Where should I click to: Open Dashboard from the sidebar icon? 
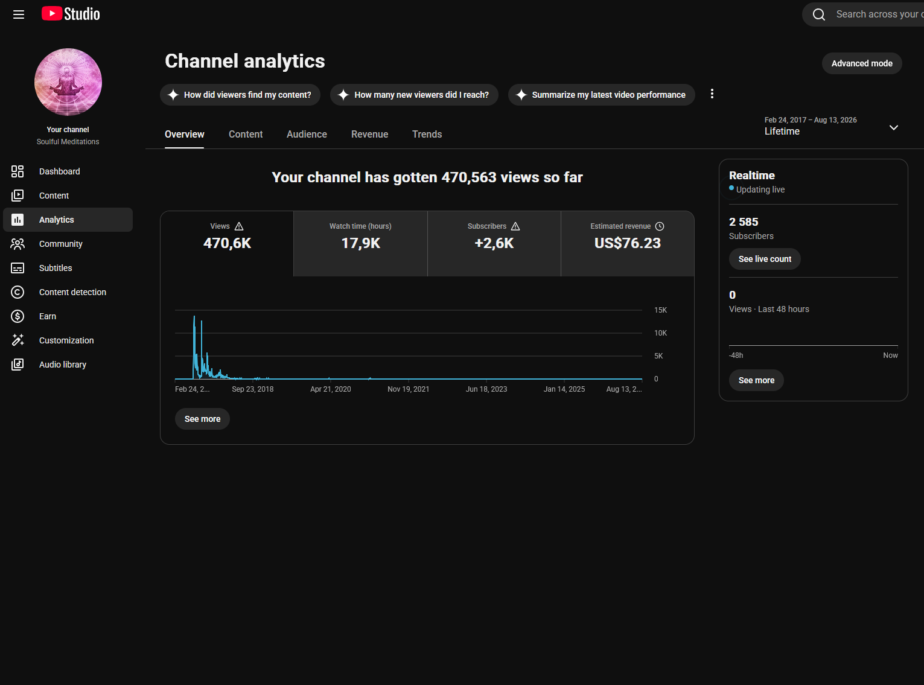[x=18, y=171]
